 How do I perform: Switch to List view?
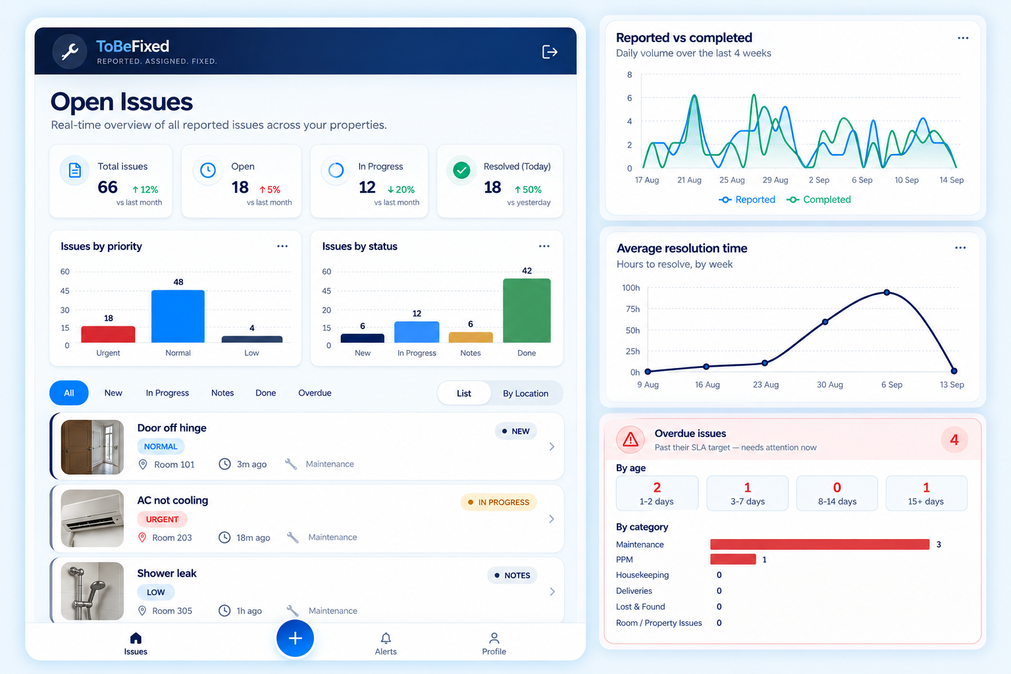tap(464, 394)
